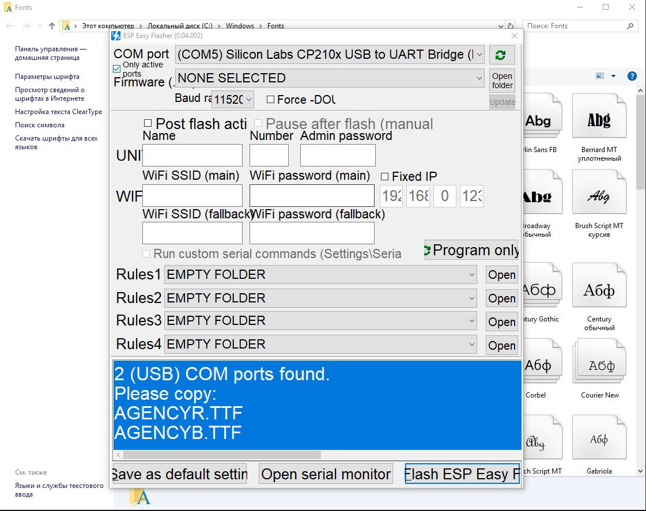Open Панель управления домашняя страница link
646x511 pixels.
click(51, 53)
